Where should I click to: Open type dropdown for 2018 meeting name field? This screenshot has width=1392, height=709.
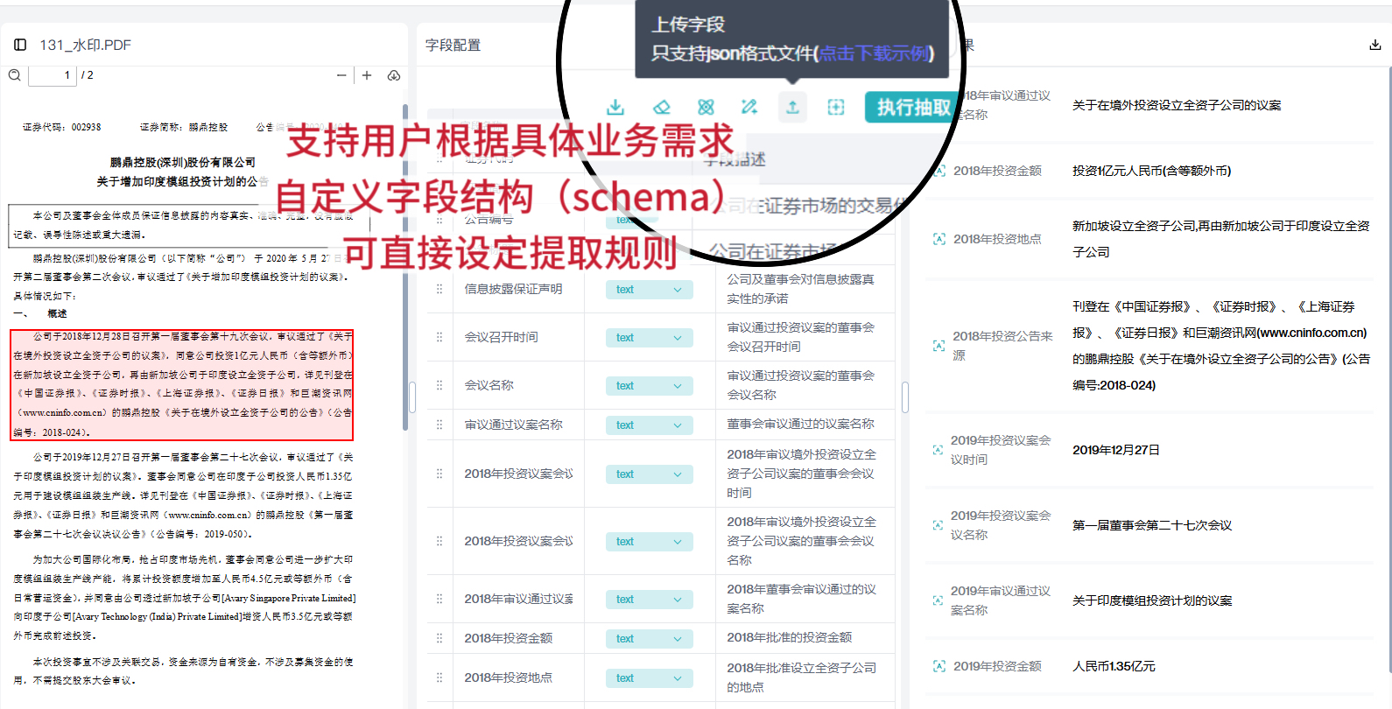[x=649, y=542]
